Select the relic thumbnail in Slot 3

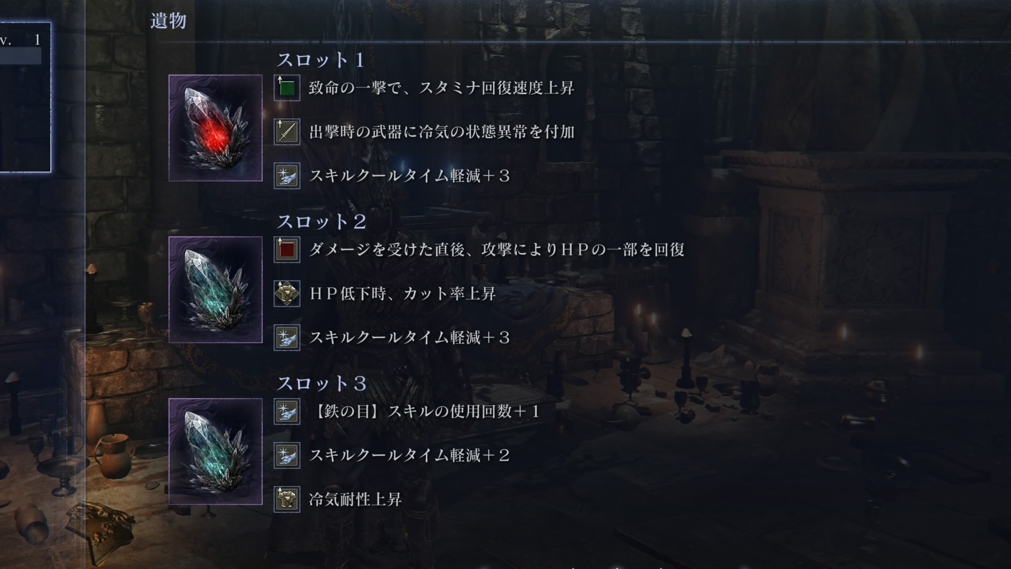215,452
